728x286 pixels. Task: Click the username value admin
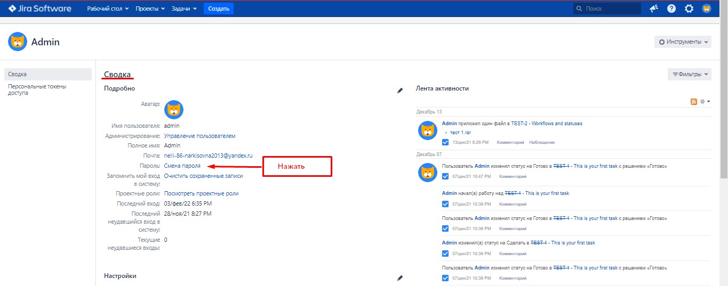tap(172, 126)
